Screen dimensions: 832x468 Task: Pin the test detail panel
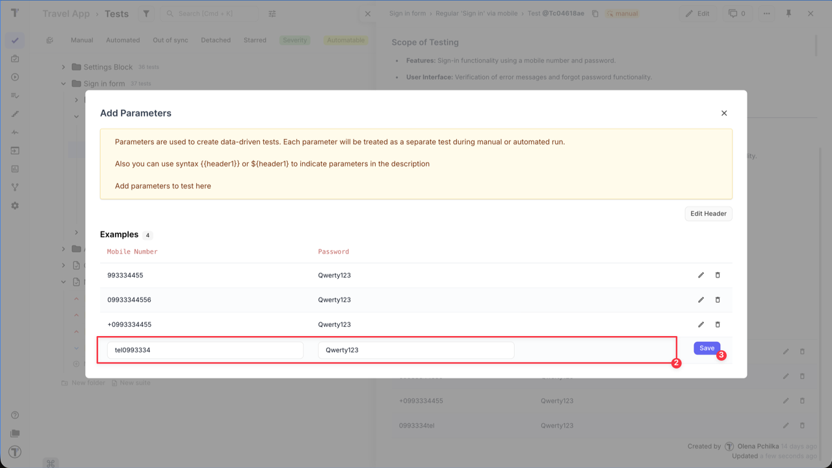pos(788,14)
